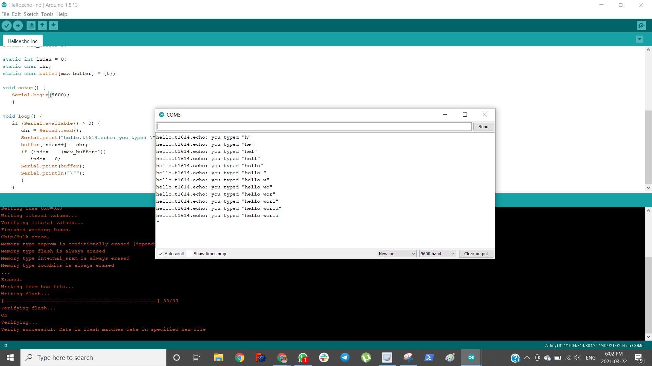652x366 pixels.
Task: Click the code editor scroll-down arrow
Action: [x=648, y=187]
